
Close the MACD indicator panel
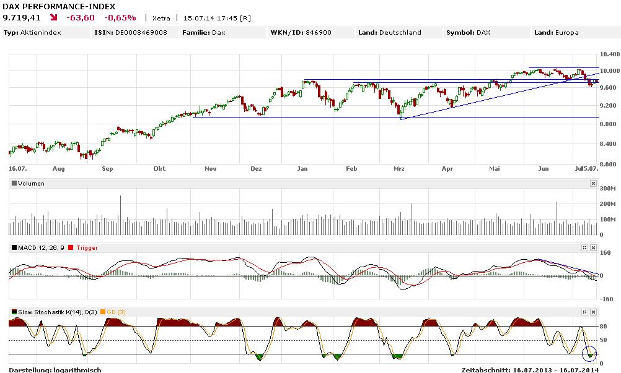click(x=593, y=247)
